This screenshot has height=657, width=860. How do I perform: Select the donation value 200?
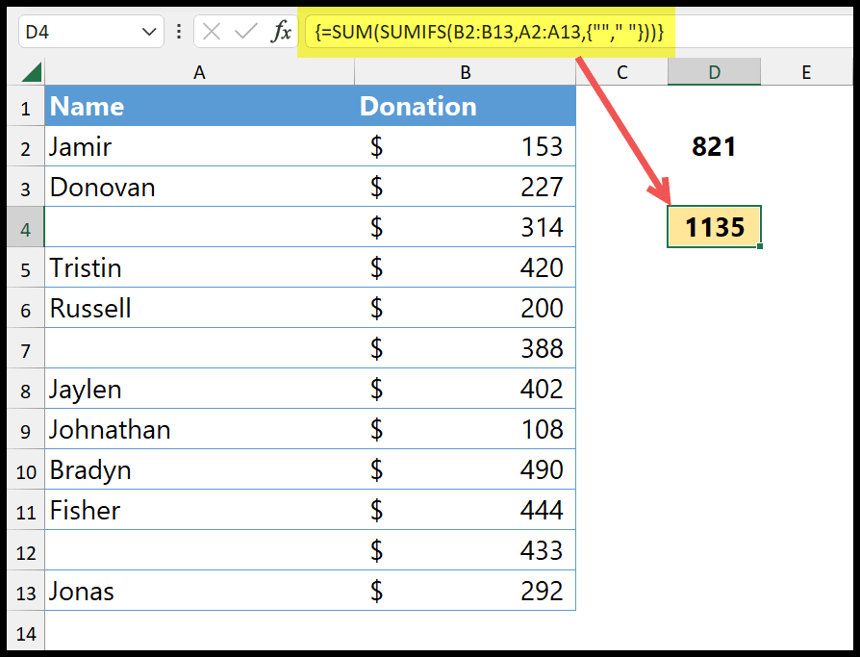pos(465,308)
